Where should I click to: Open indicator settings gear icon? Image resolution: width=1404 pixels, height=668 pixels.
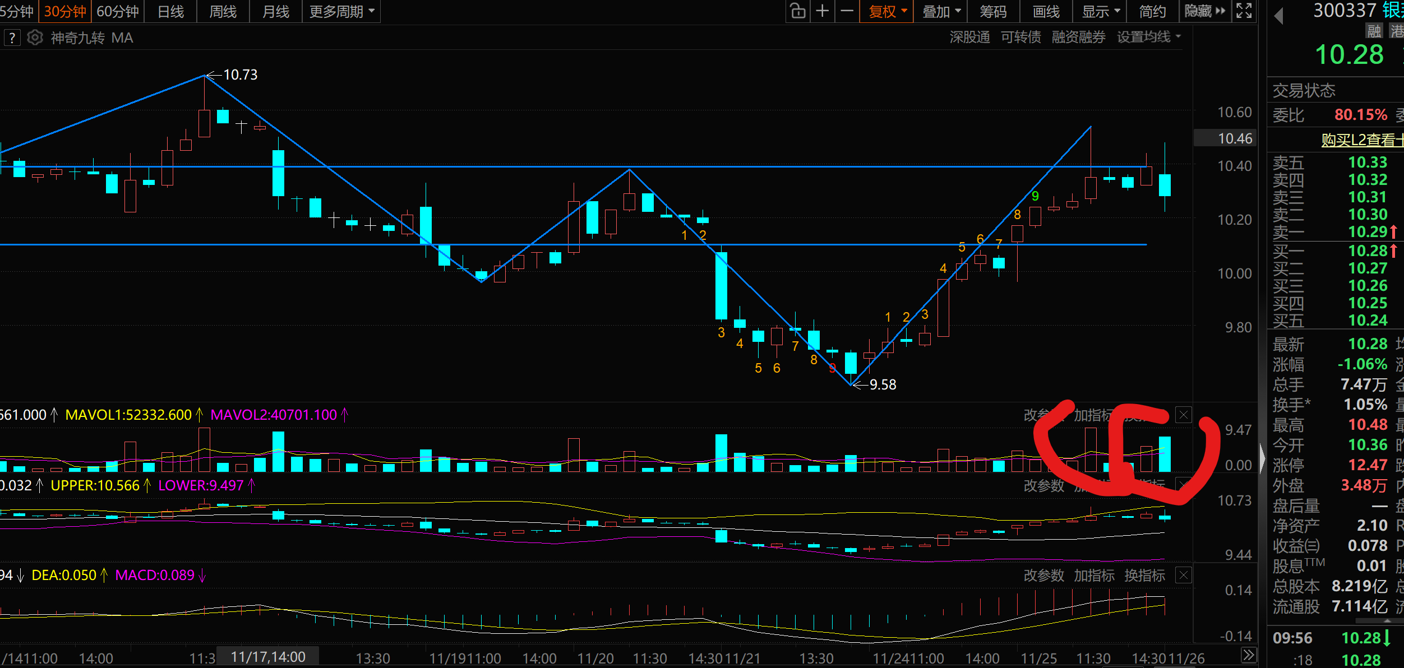(x=35, y=38)
